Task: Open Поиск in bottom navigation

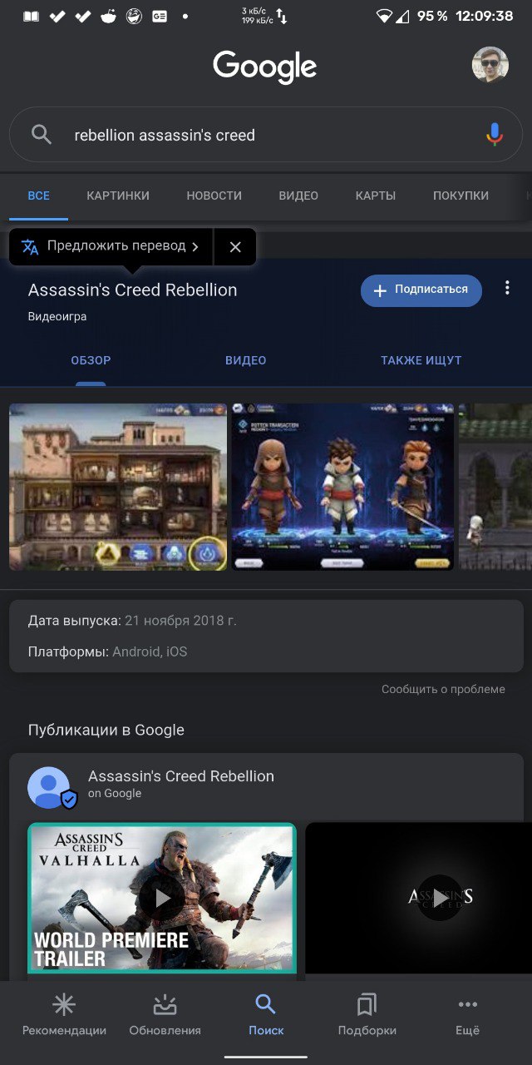Action: point(265,1016)
